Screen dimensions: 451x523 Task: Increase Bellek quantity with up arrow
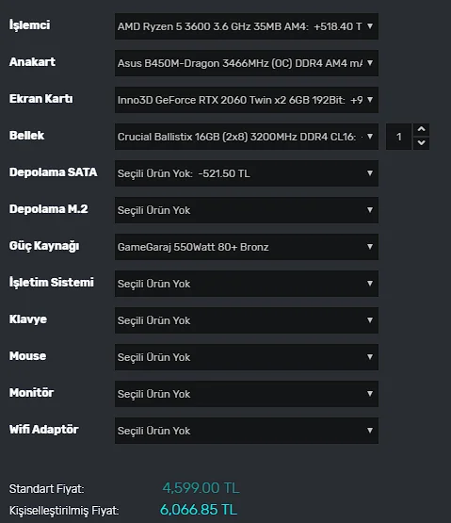[421, 129]
